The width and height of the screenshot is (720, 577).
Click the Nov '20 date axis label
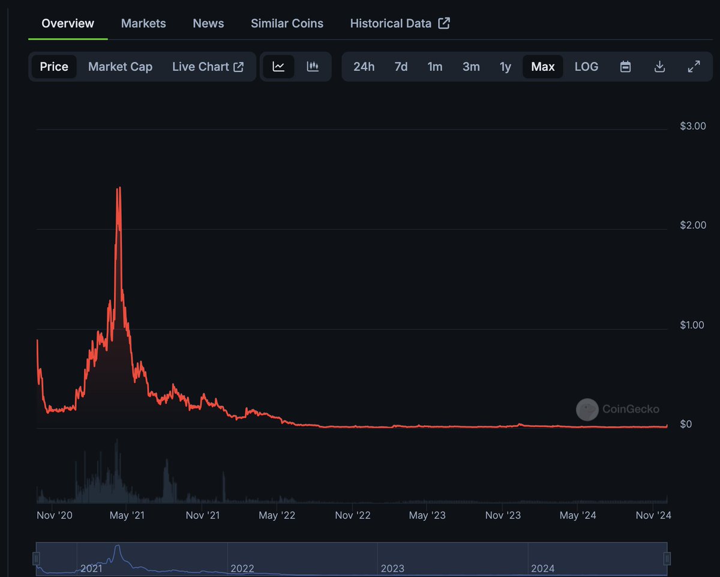(x=55, y=515)
